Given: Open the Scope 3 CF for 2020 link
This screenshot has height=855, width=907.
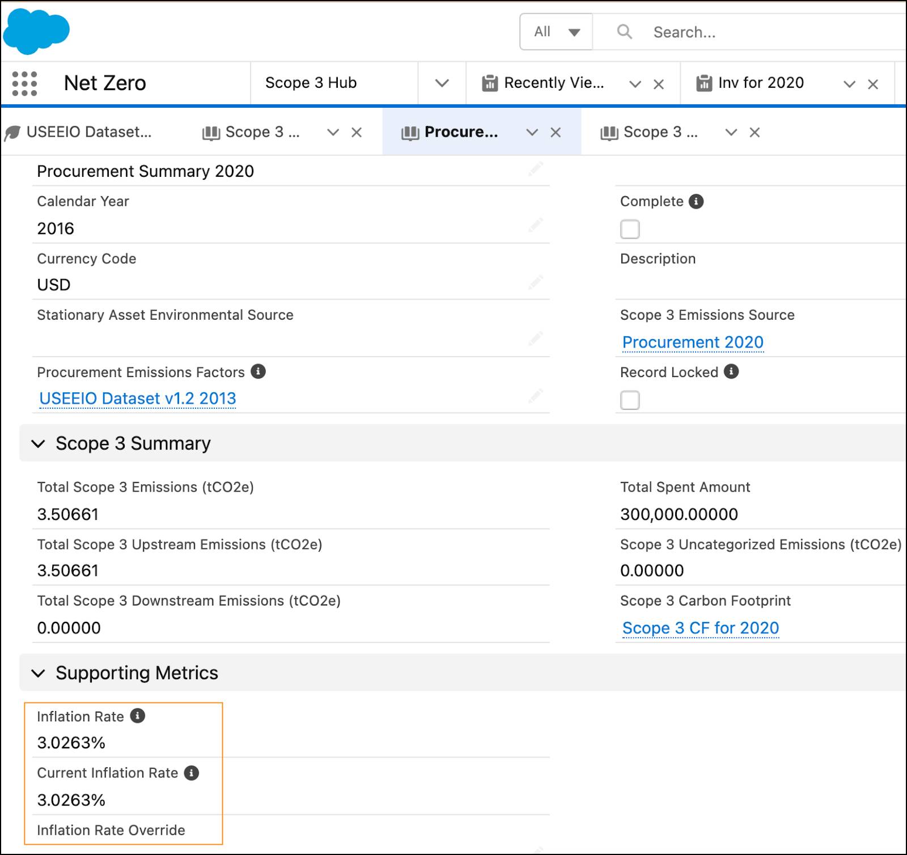Looking at the screenshot, I should [701, 628].
